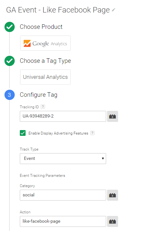Screen dimensions: 163x231
Task: Click the Choose a Tag Type checkmark
Action: tap(10, 61)
